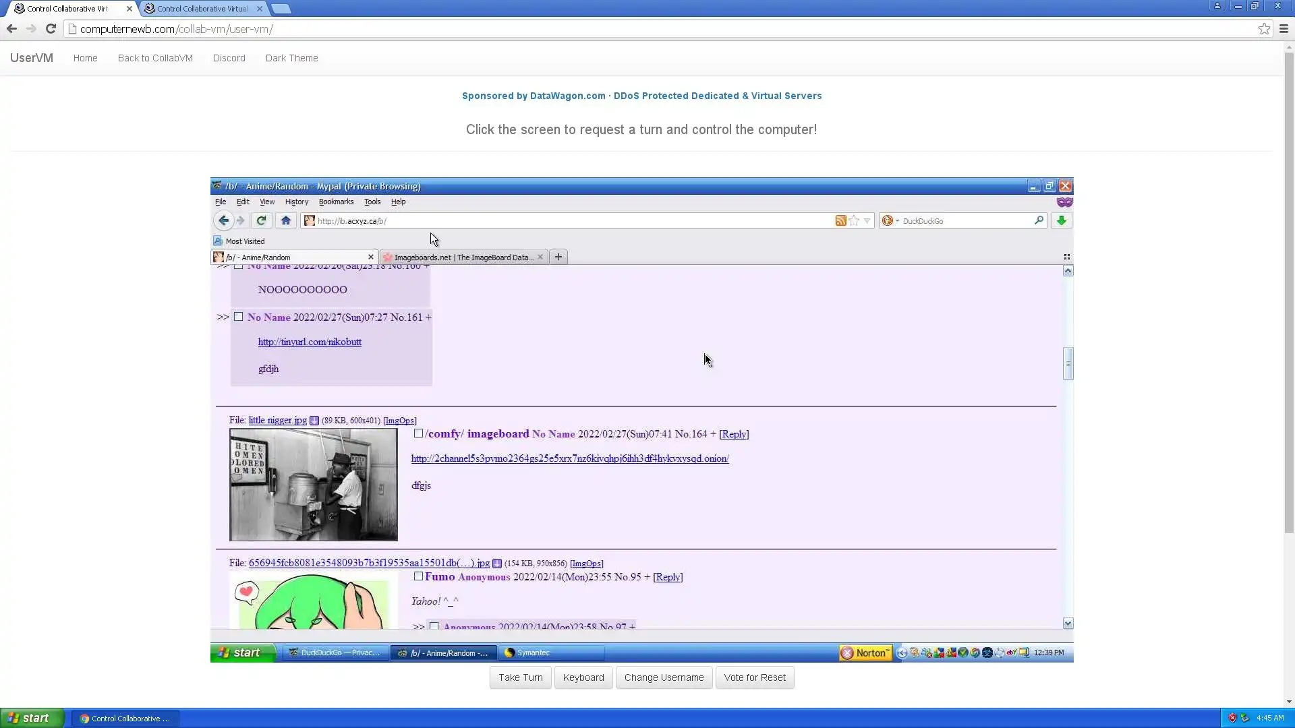Screen dimensions: 1295x728
Task: Click the black-and-white post thumbnail image
Action: click(x=313, y=485)
